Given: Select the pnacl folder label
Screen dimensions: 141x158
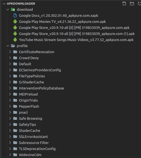Looking at the screenshot, I should point(23,113).
